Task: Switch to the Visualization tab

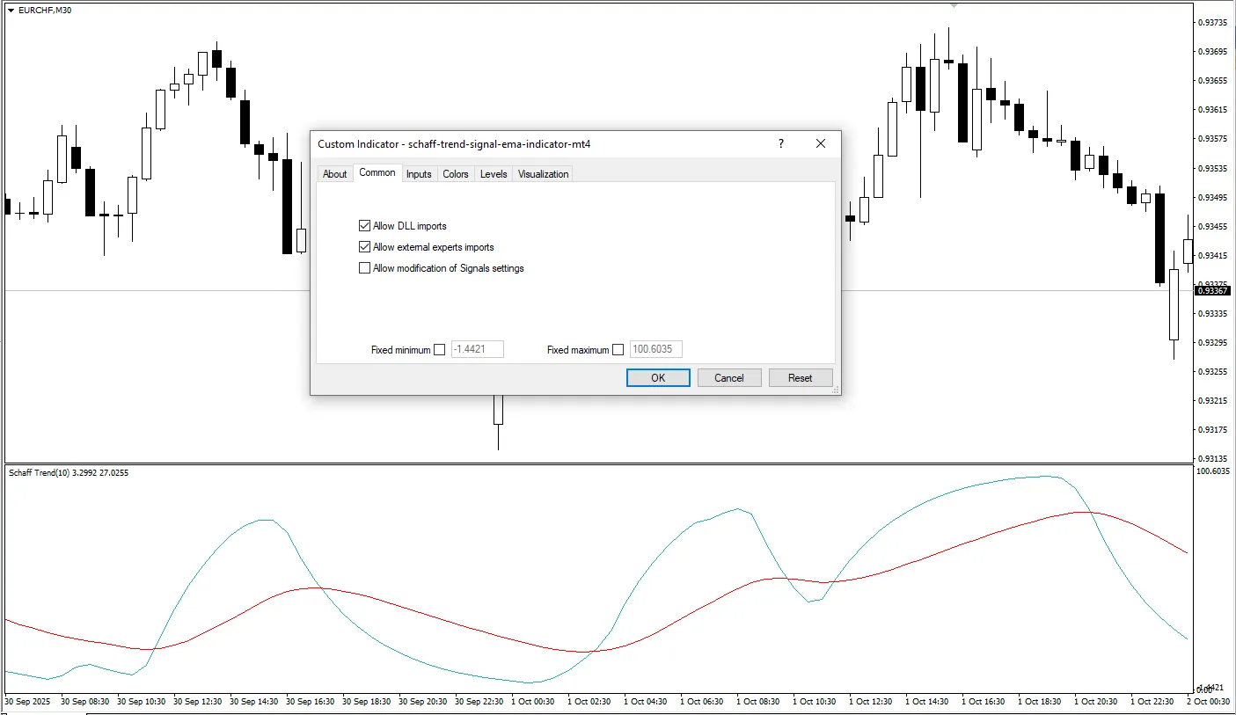Action: (542, 173)
